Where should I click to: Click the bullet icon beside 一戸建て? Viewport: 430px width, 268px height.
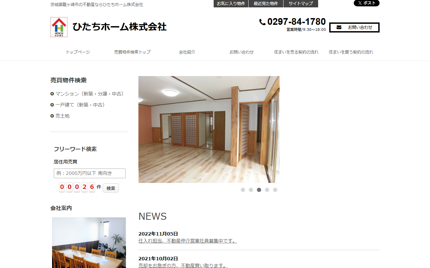[52, 105]
